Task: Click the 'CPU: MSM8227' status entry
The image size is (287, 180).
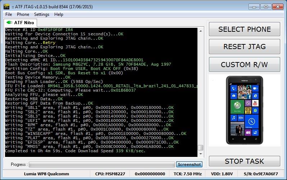Action: click(110, 174)
